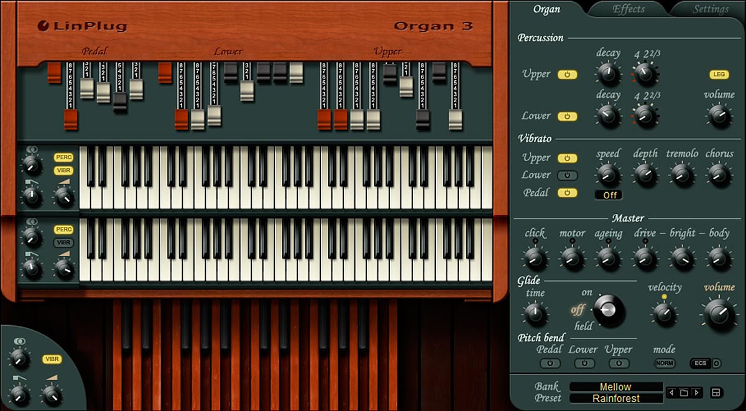
Task: Toggle Upper pitch bend power button
Action: (618, 363)
